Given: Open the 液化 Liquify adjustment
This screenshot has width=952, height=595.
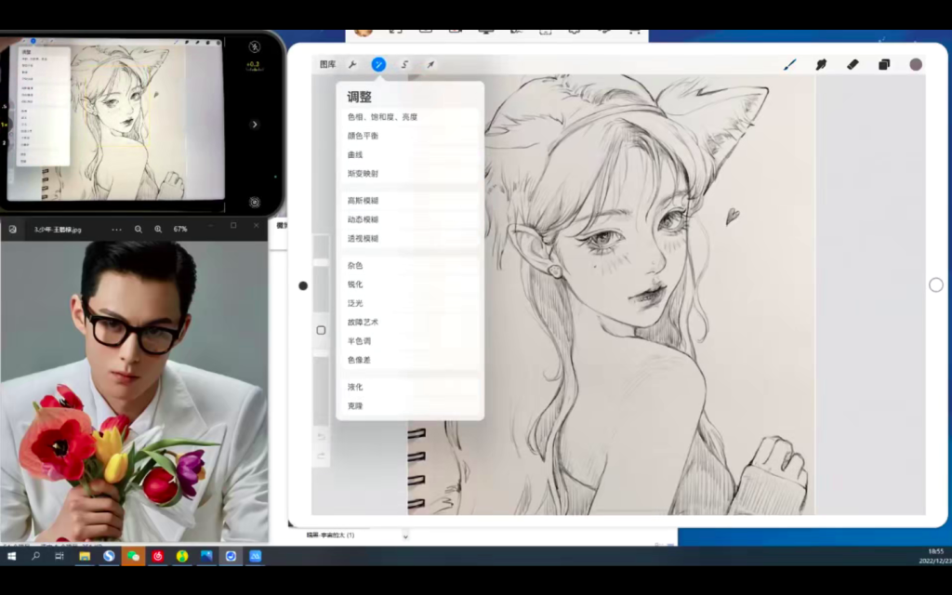Looking at the screenshot, I should tap(353, 387).
